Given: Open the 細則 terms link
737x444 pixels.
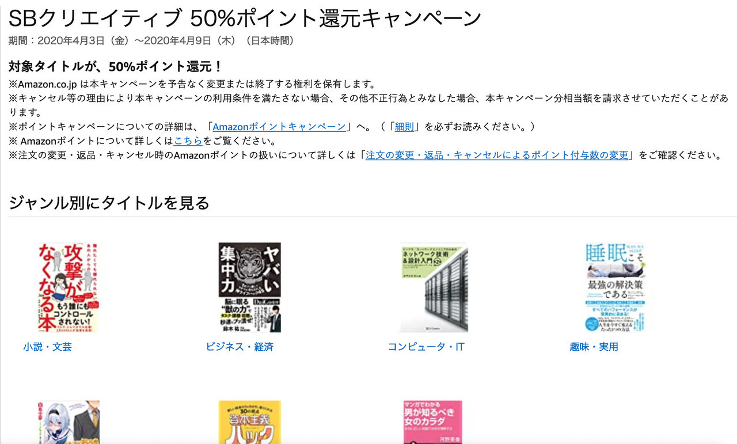Looking at the screenshot, I should pos(404,127).
